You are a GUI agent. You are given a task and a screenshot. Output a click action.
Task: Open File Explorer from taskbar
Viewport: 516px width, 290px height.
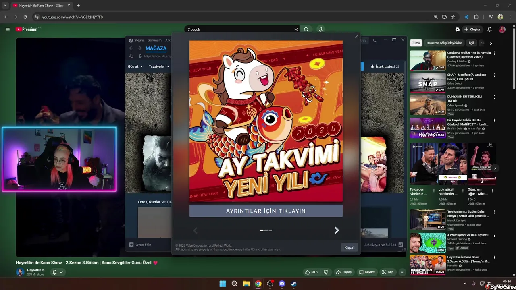(x=246, y=284)
